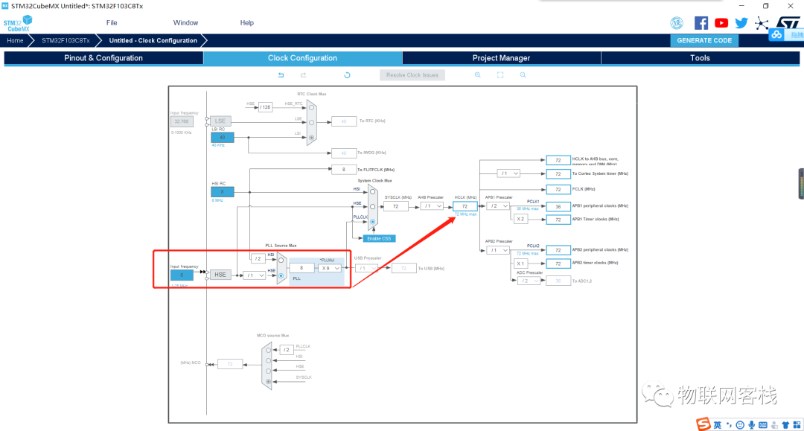Open the PLLMul X 9 dropdown
Image resolution: width=804 pixels, height=431 pixels.
coord(331,268)
